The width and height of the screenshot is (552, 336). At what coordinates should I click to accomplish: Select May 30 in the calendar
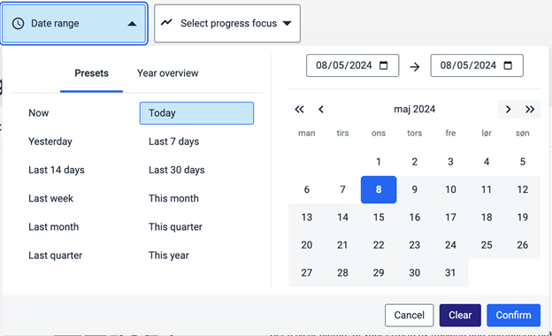click(x=415, y=273)
